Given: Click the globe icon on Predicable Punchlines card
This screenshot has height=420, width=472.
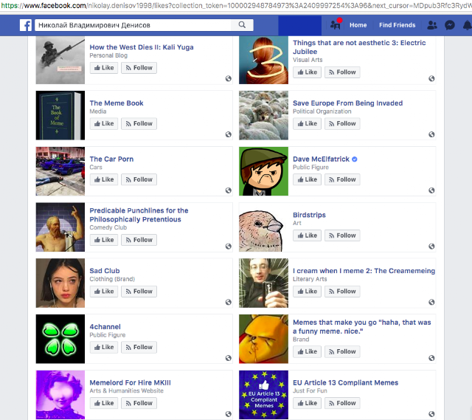Looking at the screenshot, I should click(229, 247).
